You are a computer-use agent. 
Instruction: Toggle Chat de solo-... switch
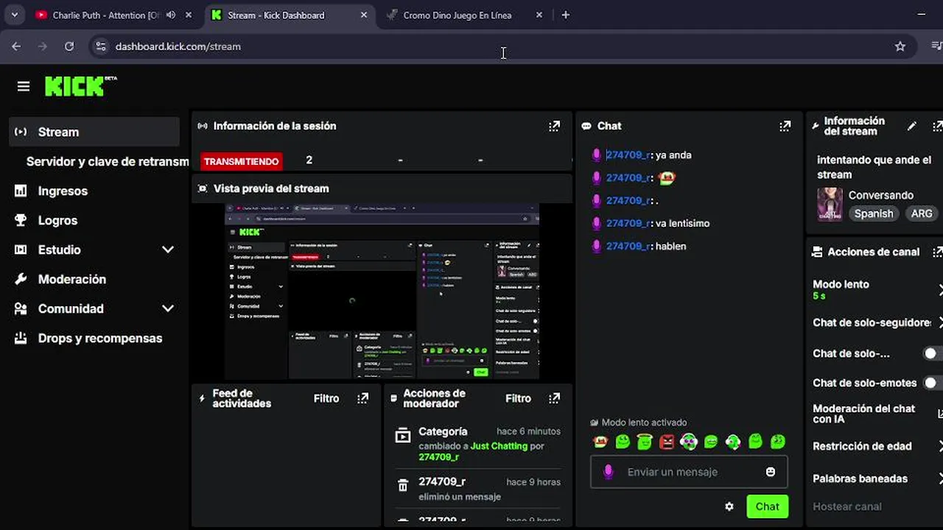pos(932,353)
